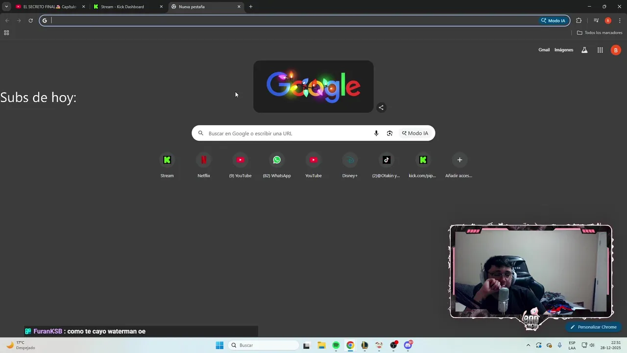Open Todos los marcadores folder
This screenshot has height=353, width=627.
(x=600, y=33)
